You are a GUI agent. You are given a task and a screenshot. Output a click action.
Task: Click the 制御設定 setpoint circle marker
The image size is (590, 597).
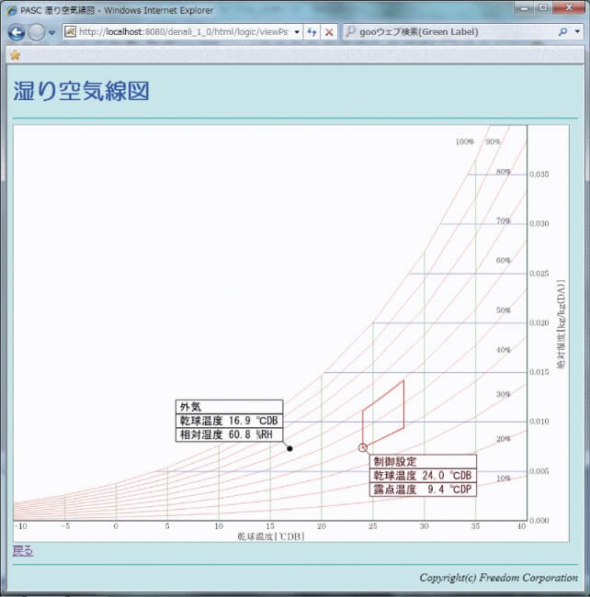click(x=363, y=447)
